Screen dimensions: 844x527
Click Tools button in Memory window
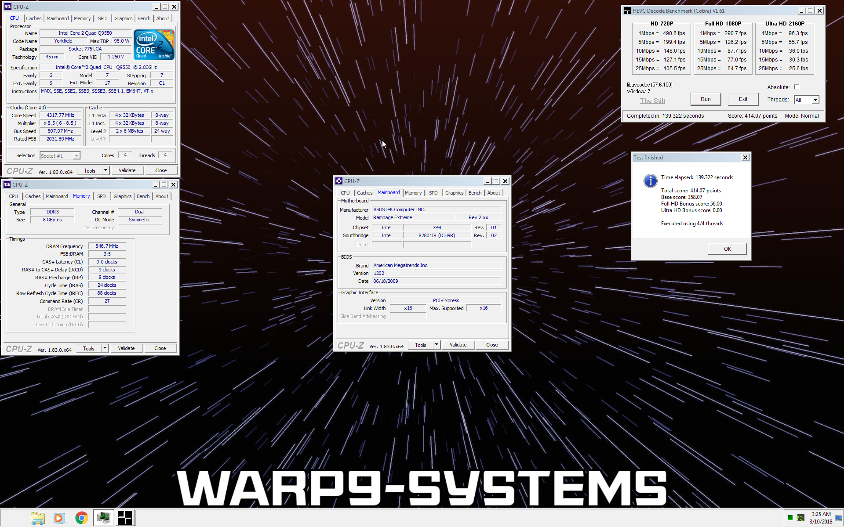[89, 348]
